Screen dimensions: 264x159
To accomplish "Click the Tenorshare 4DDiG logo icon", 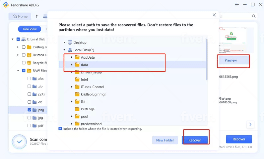I will pos(6,5).
